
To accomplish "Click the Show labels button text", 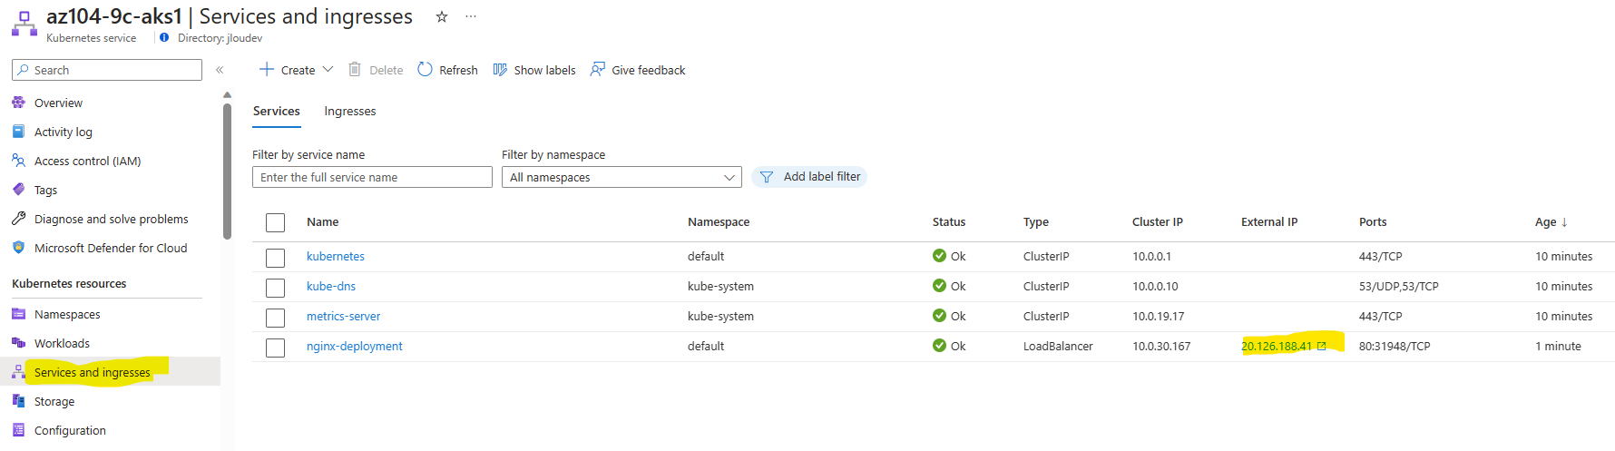I will (x=544, y=70).
